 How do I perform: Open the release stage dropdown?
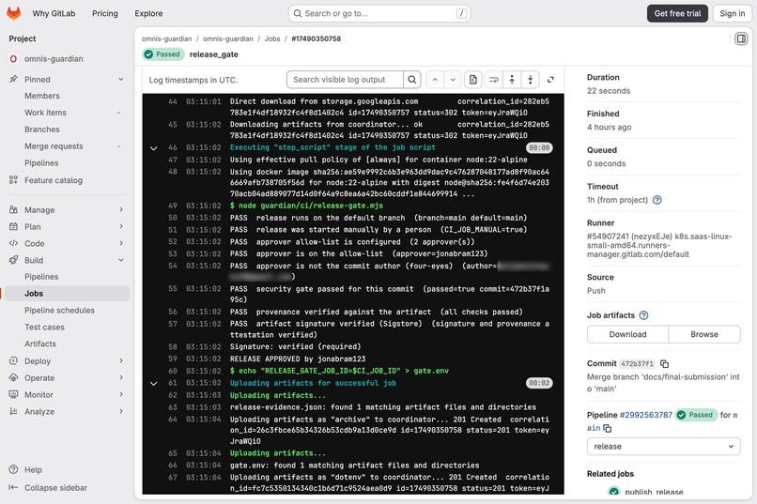tap(663, 447)
